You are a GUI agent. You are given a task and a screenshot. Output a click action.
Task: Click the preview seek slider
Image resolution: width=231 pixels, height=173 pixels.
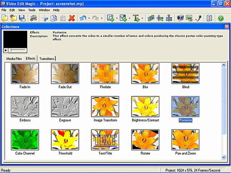click(x=18, y=50)
